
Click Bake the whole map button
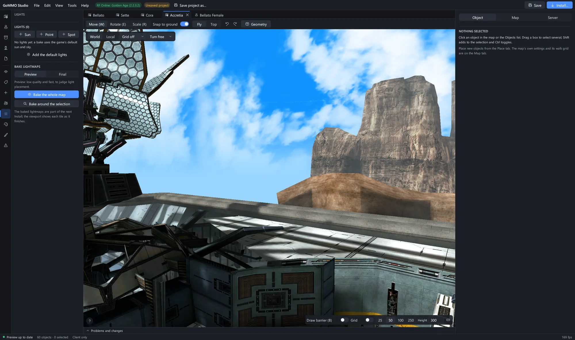point(47,94)
